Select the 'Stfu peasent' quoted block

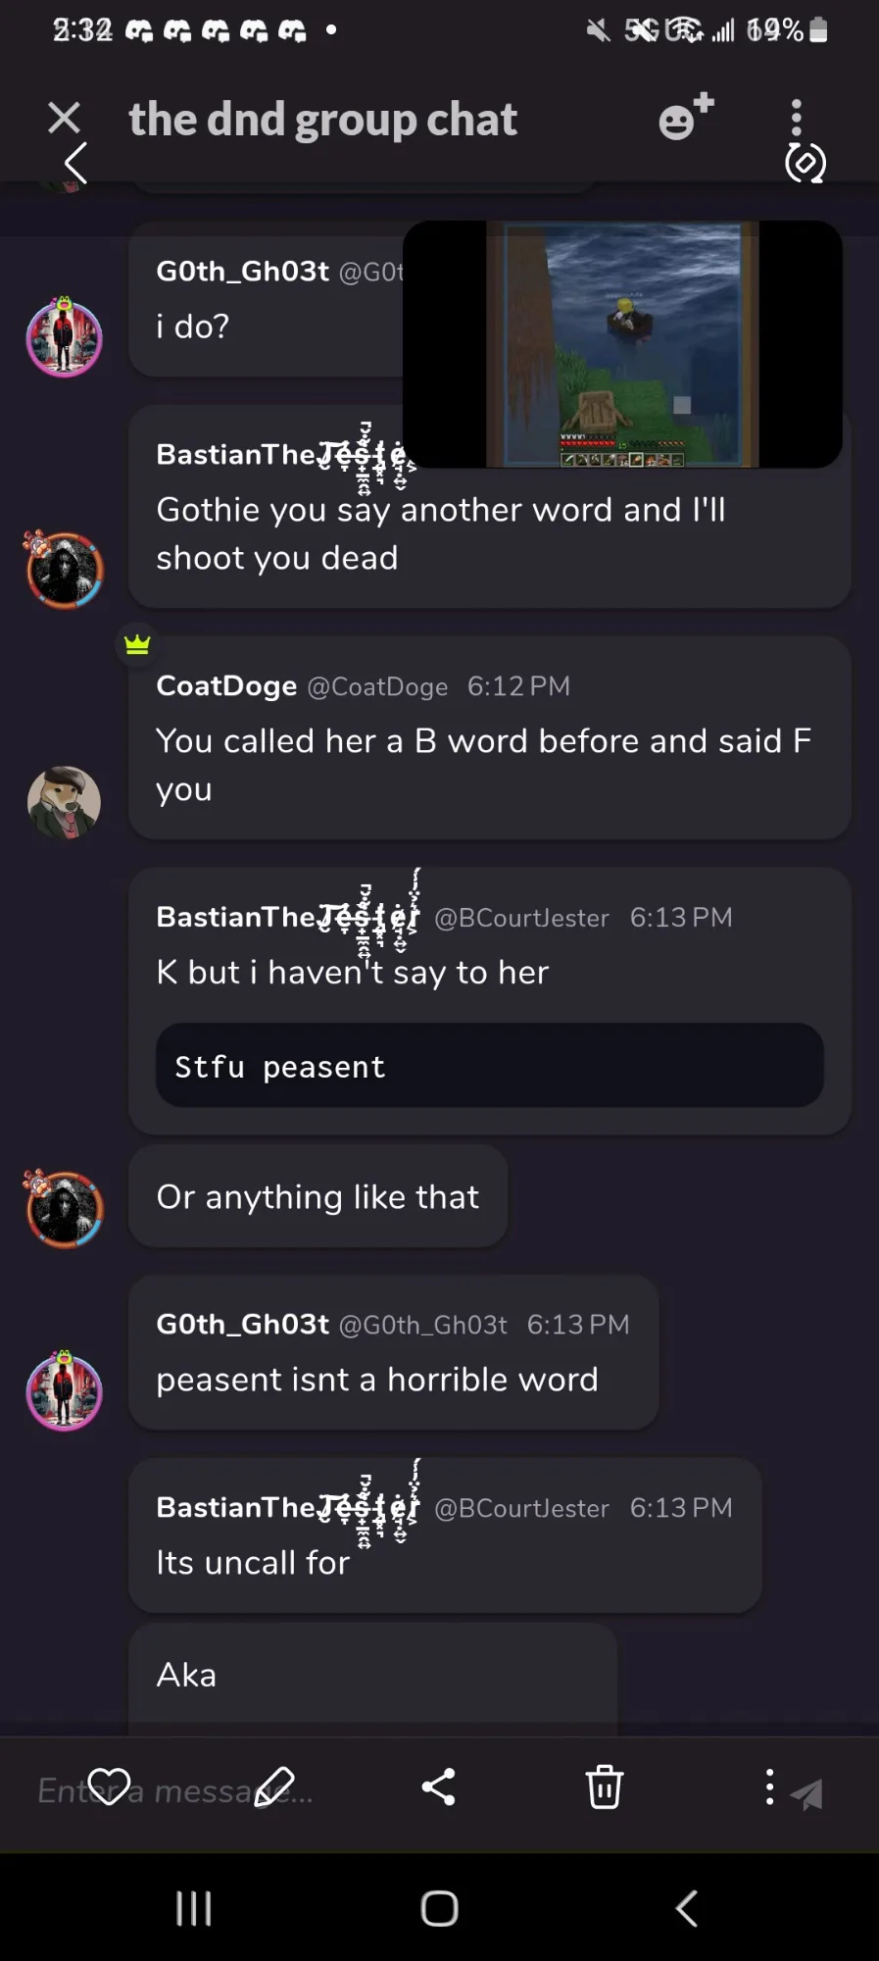pyautogui.click(x=489, y=1066)
